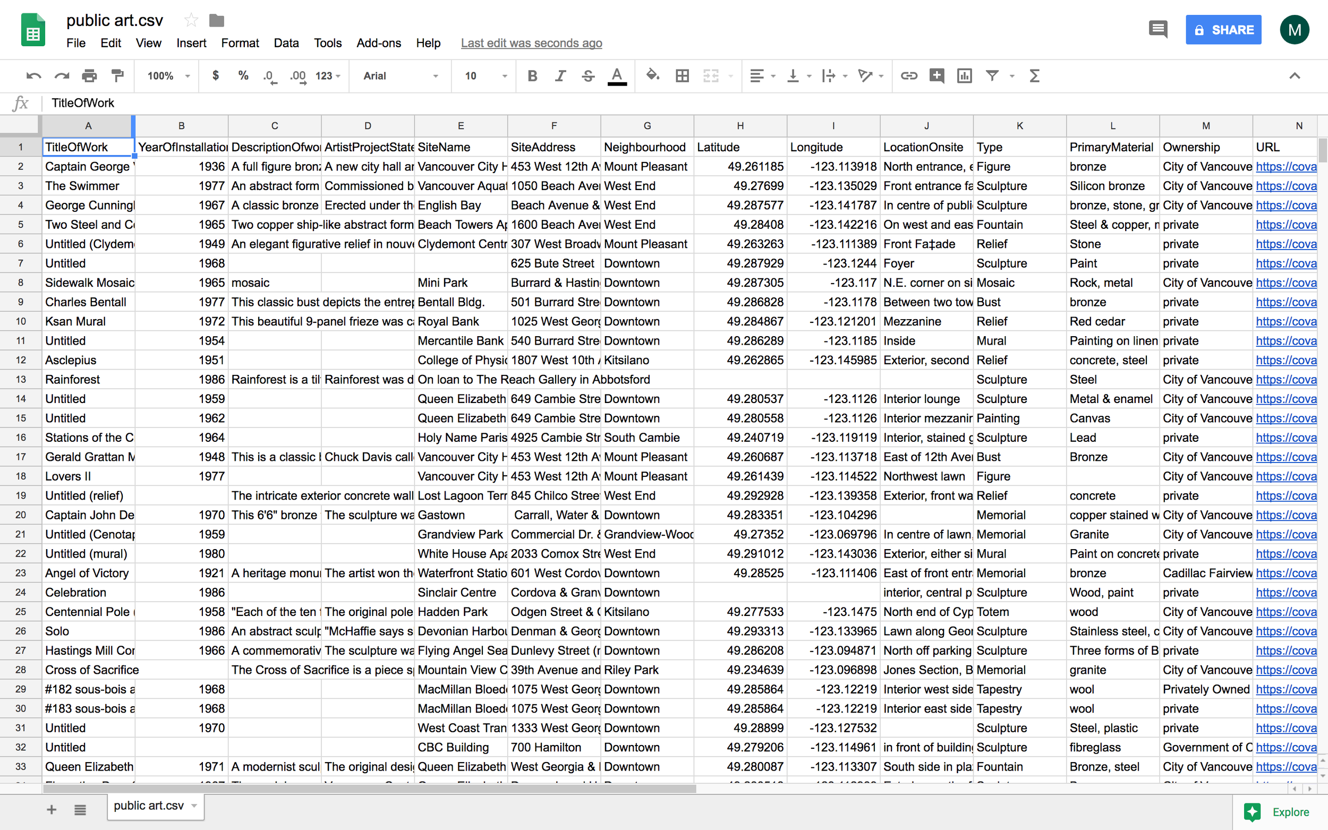
Task: Toggle italic formatting
Action: (560, 76)
